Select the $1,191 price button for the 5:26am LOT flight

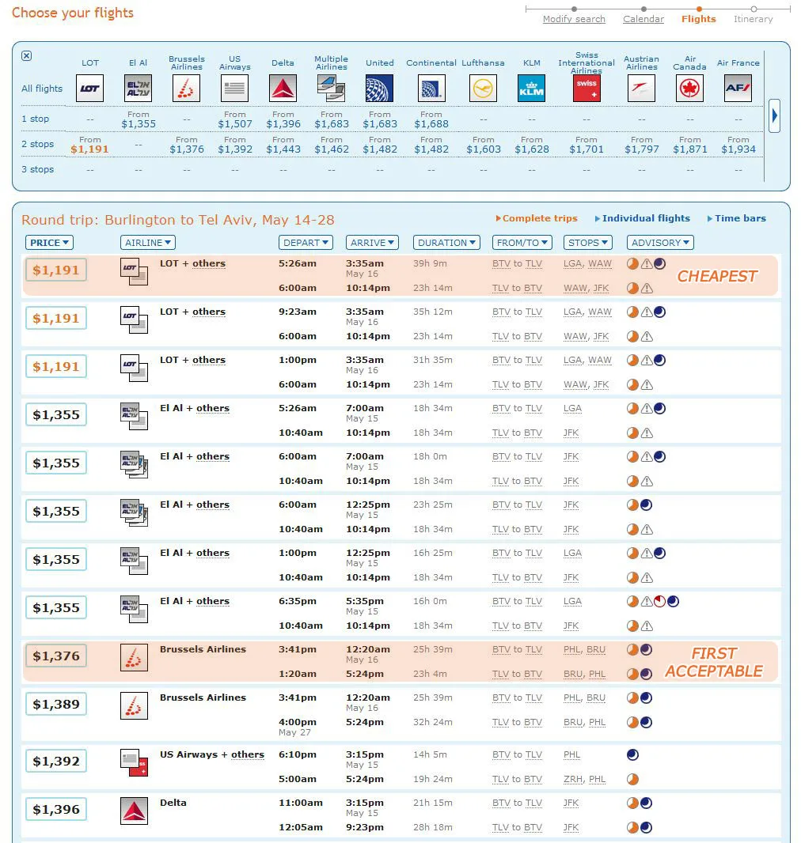56,270
